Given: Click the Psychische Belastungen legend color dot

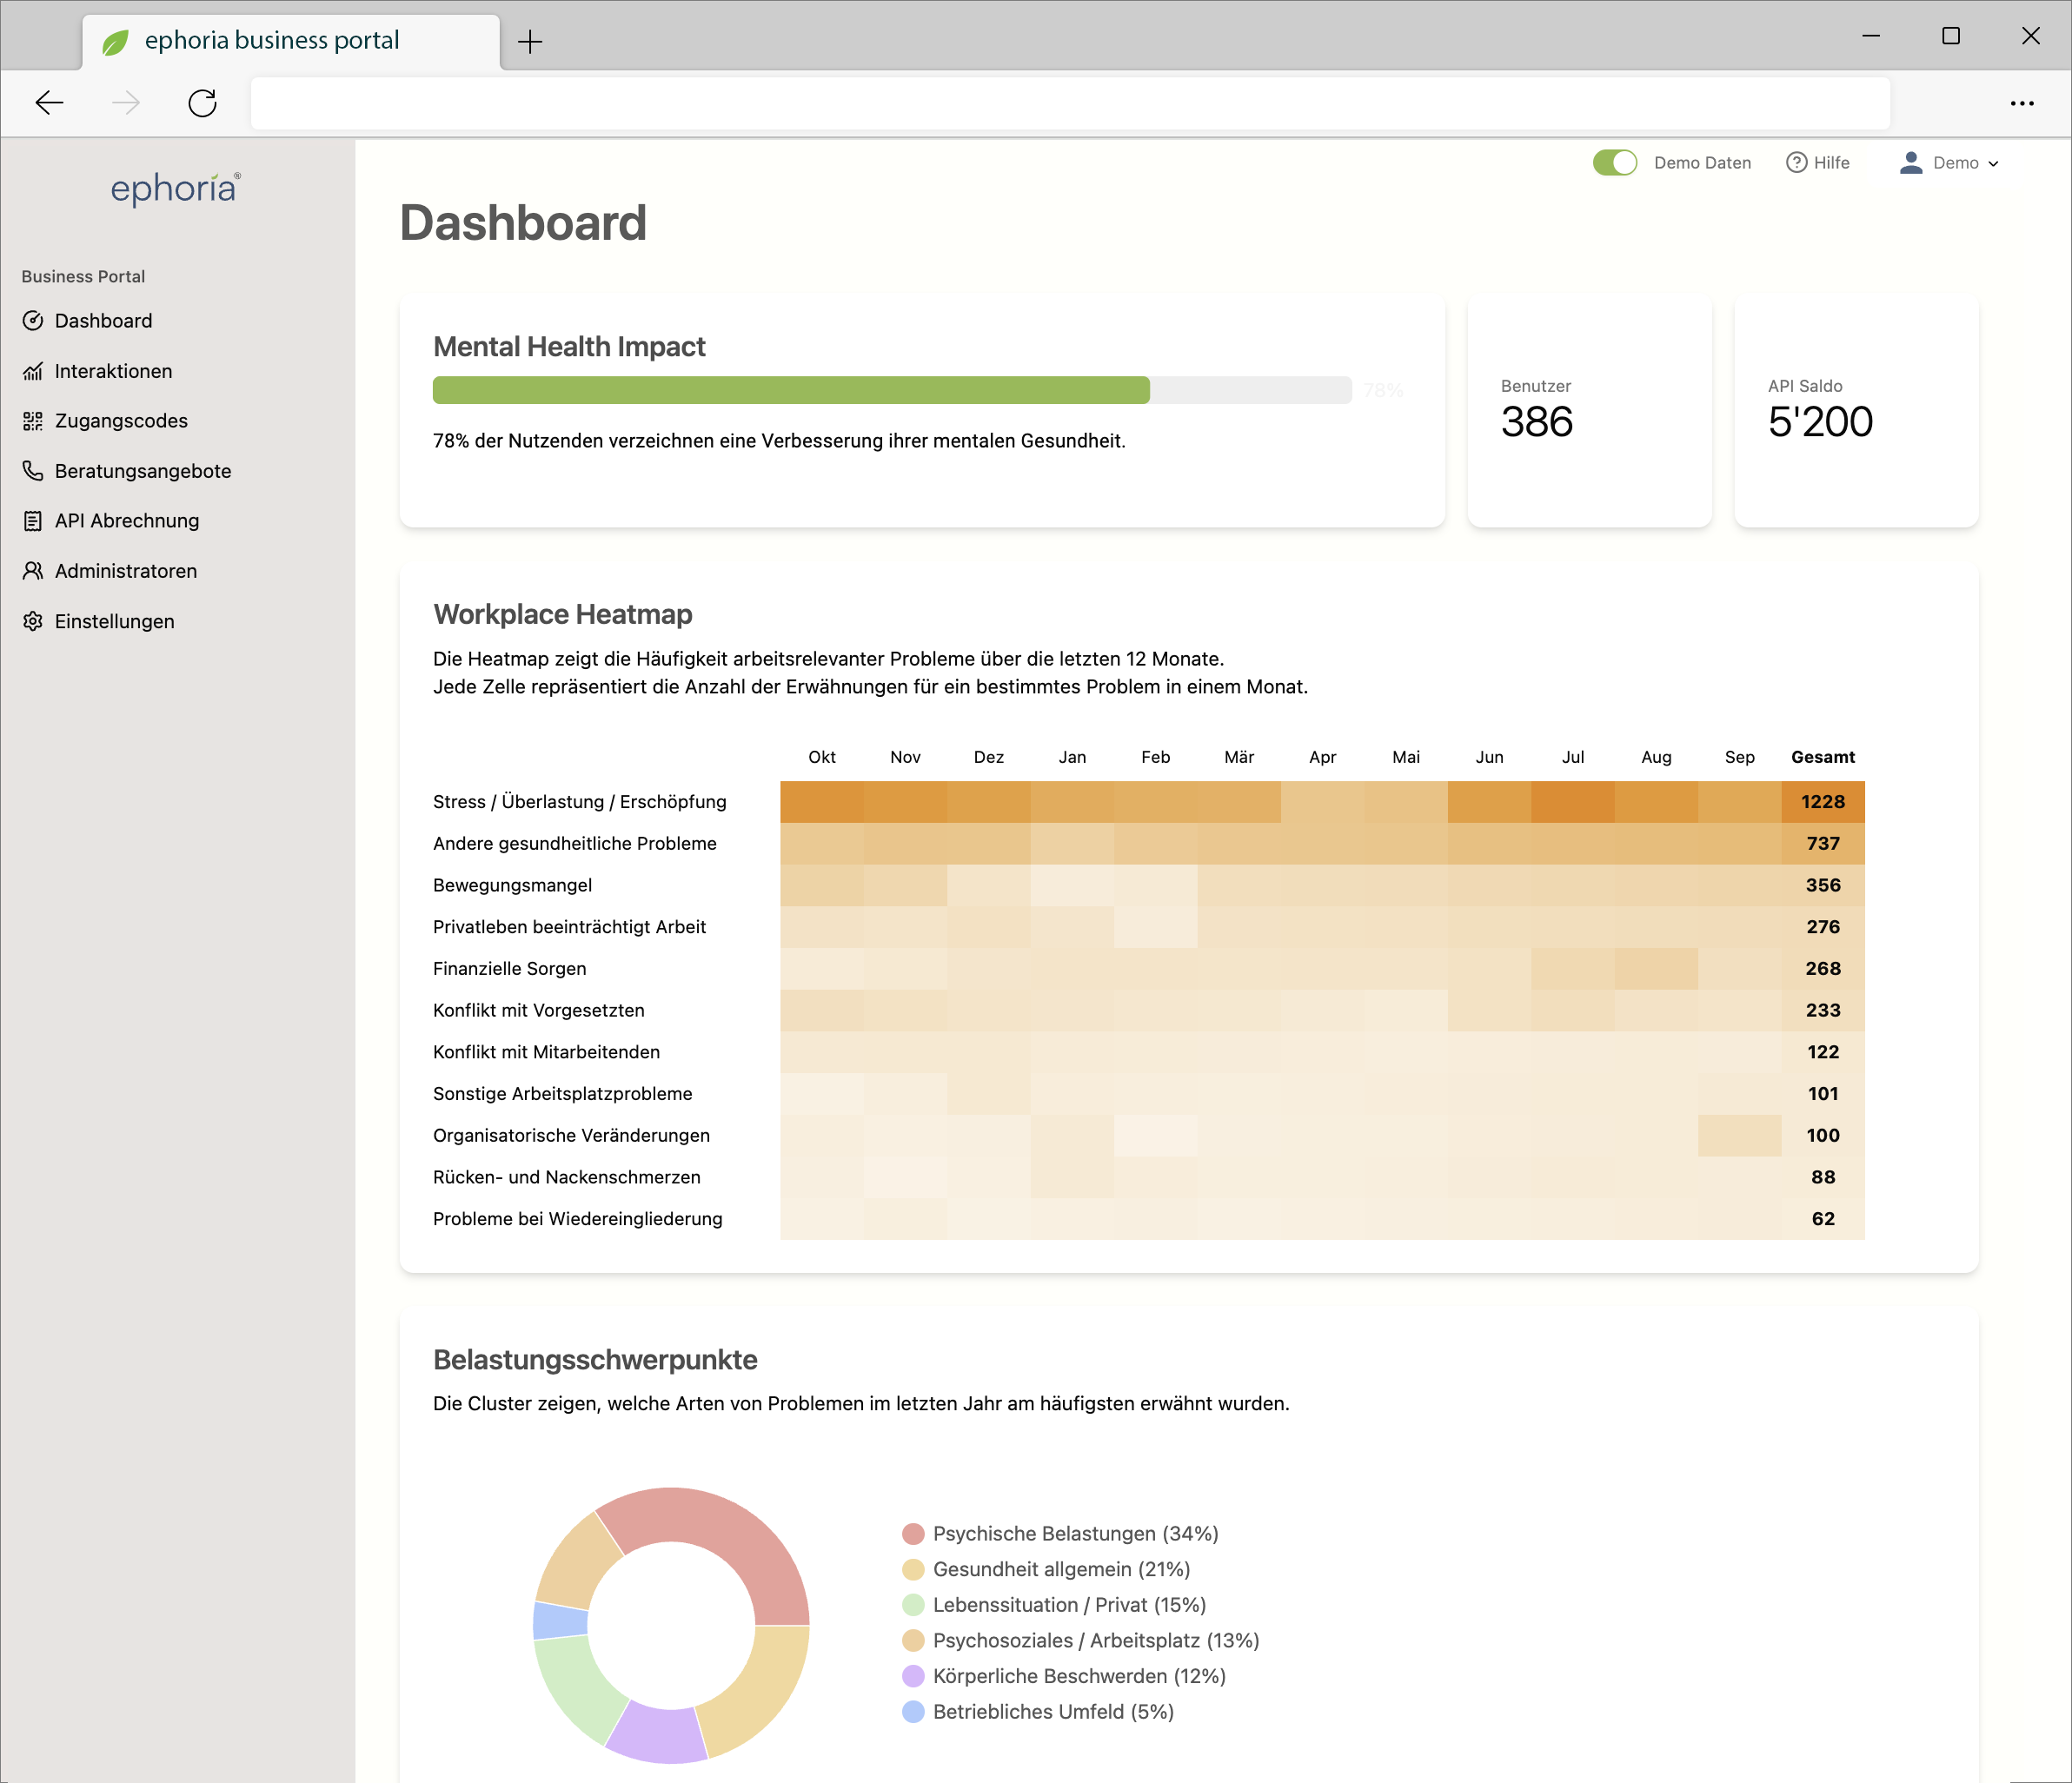Looking at the screenshot, I should coord(912,1534).
